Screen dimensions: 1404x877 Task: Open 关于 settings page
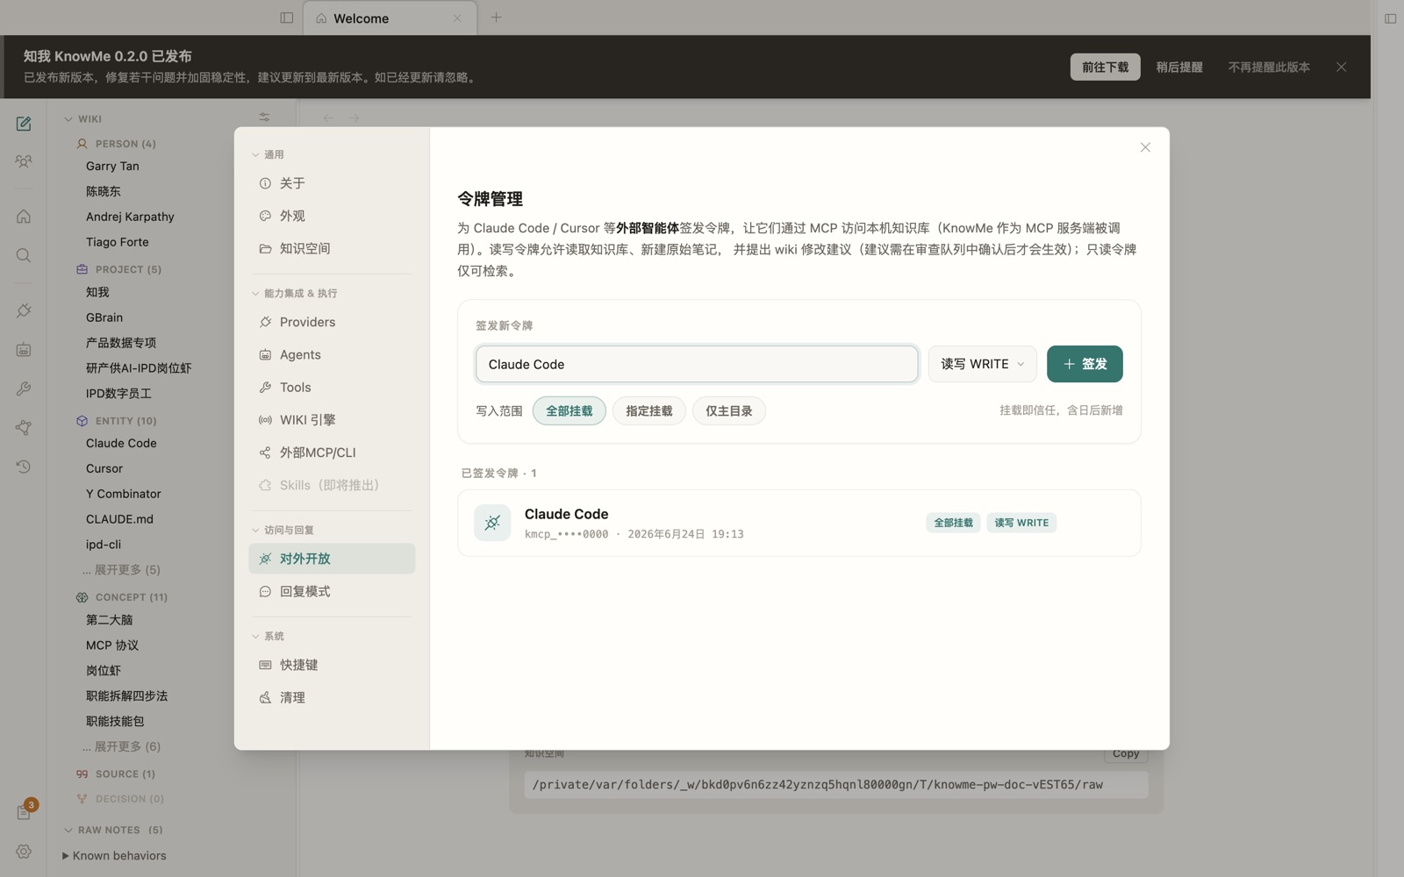(x=332, y=183)
